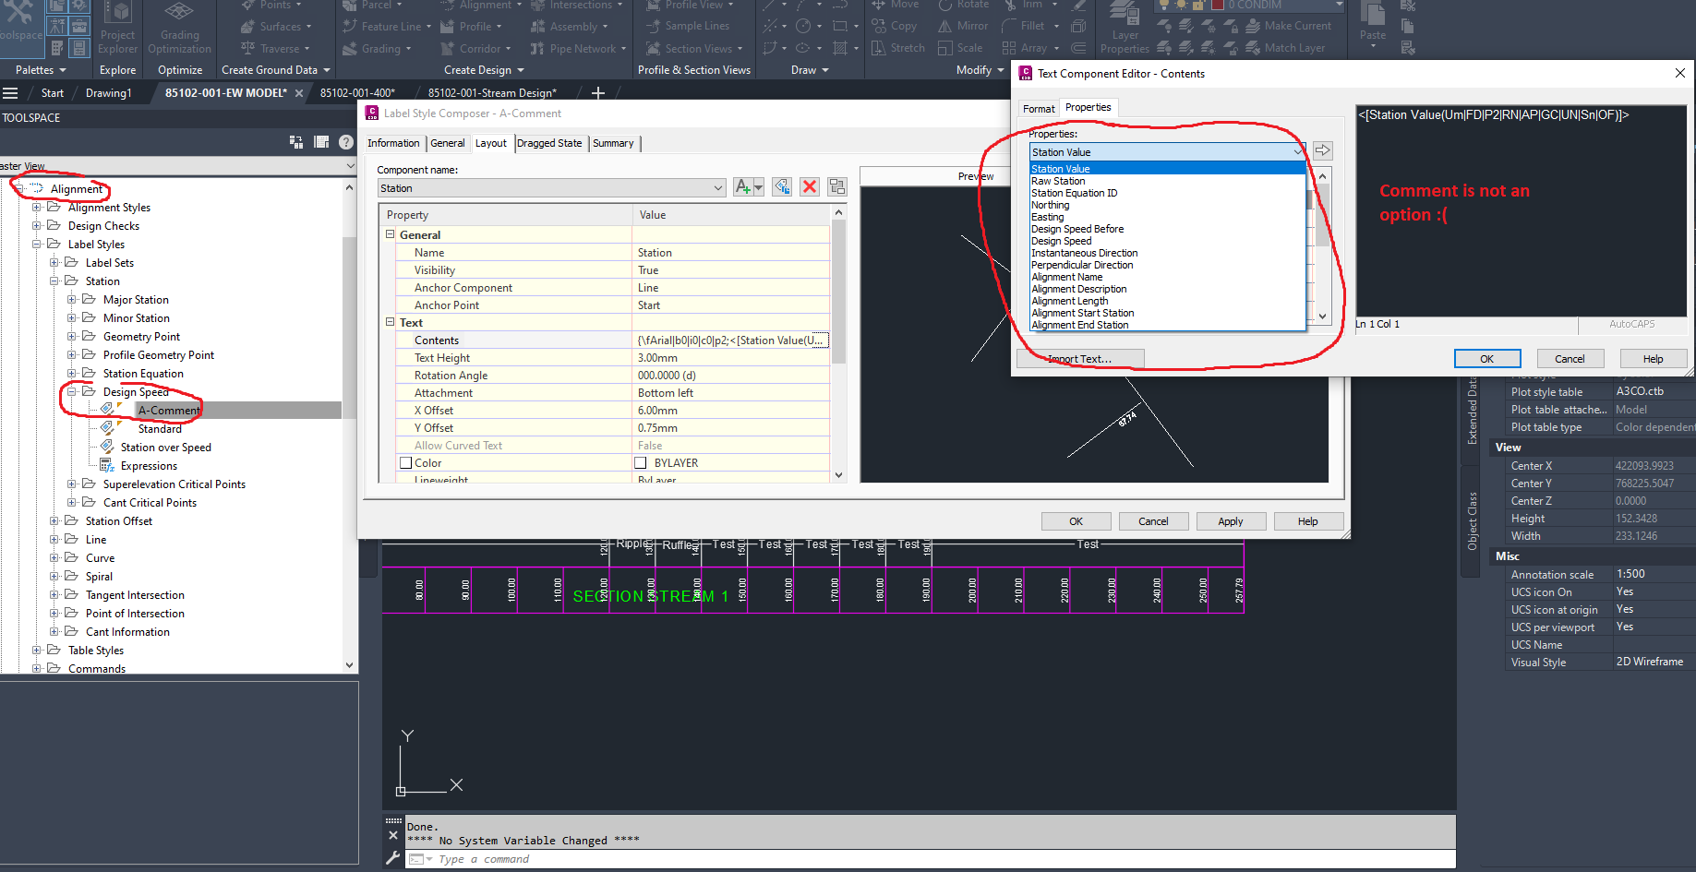The height and width of the screenshot is (872, 1696).
Task: Toggle the checkbox on the Color property row
Action: (405, 462)
